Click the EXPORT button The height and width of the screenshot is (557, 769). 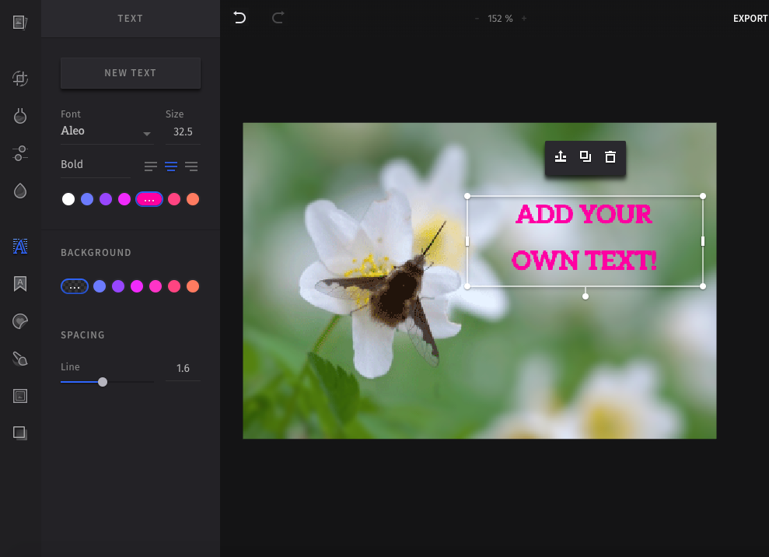tap(749, 18)
